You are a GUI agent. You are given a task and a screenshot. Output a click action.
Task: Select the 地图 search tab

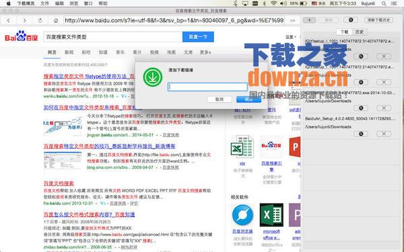[171, 52]
